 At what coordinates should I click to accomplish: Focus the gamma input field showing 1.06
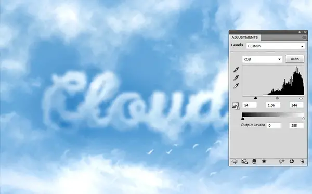pyautogui.click(x=273, y=105)
